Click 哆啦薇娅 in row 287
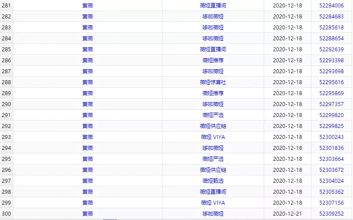This screenshot has width=353, height=220. 213,71
